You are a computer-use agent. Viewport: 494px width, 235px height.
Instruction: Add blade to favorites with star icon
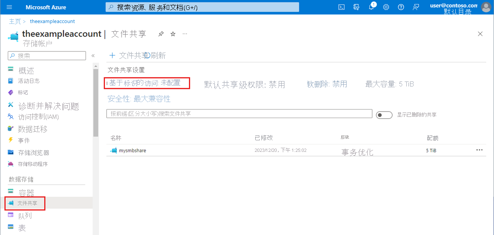[173, 34]
